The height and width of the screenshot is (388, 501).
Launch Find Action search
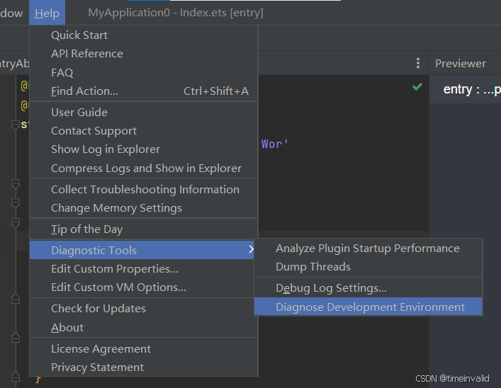[x=85, y=91]
